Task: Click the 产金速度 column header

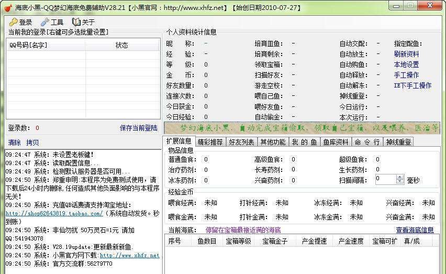Action: (x=351, y=241)
